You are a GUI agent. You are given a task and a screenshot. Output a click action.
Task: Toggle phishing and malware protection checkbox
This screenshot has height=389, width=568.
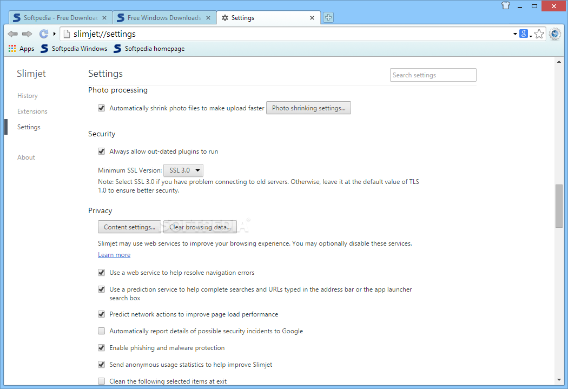[102, 348]
